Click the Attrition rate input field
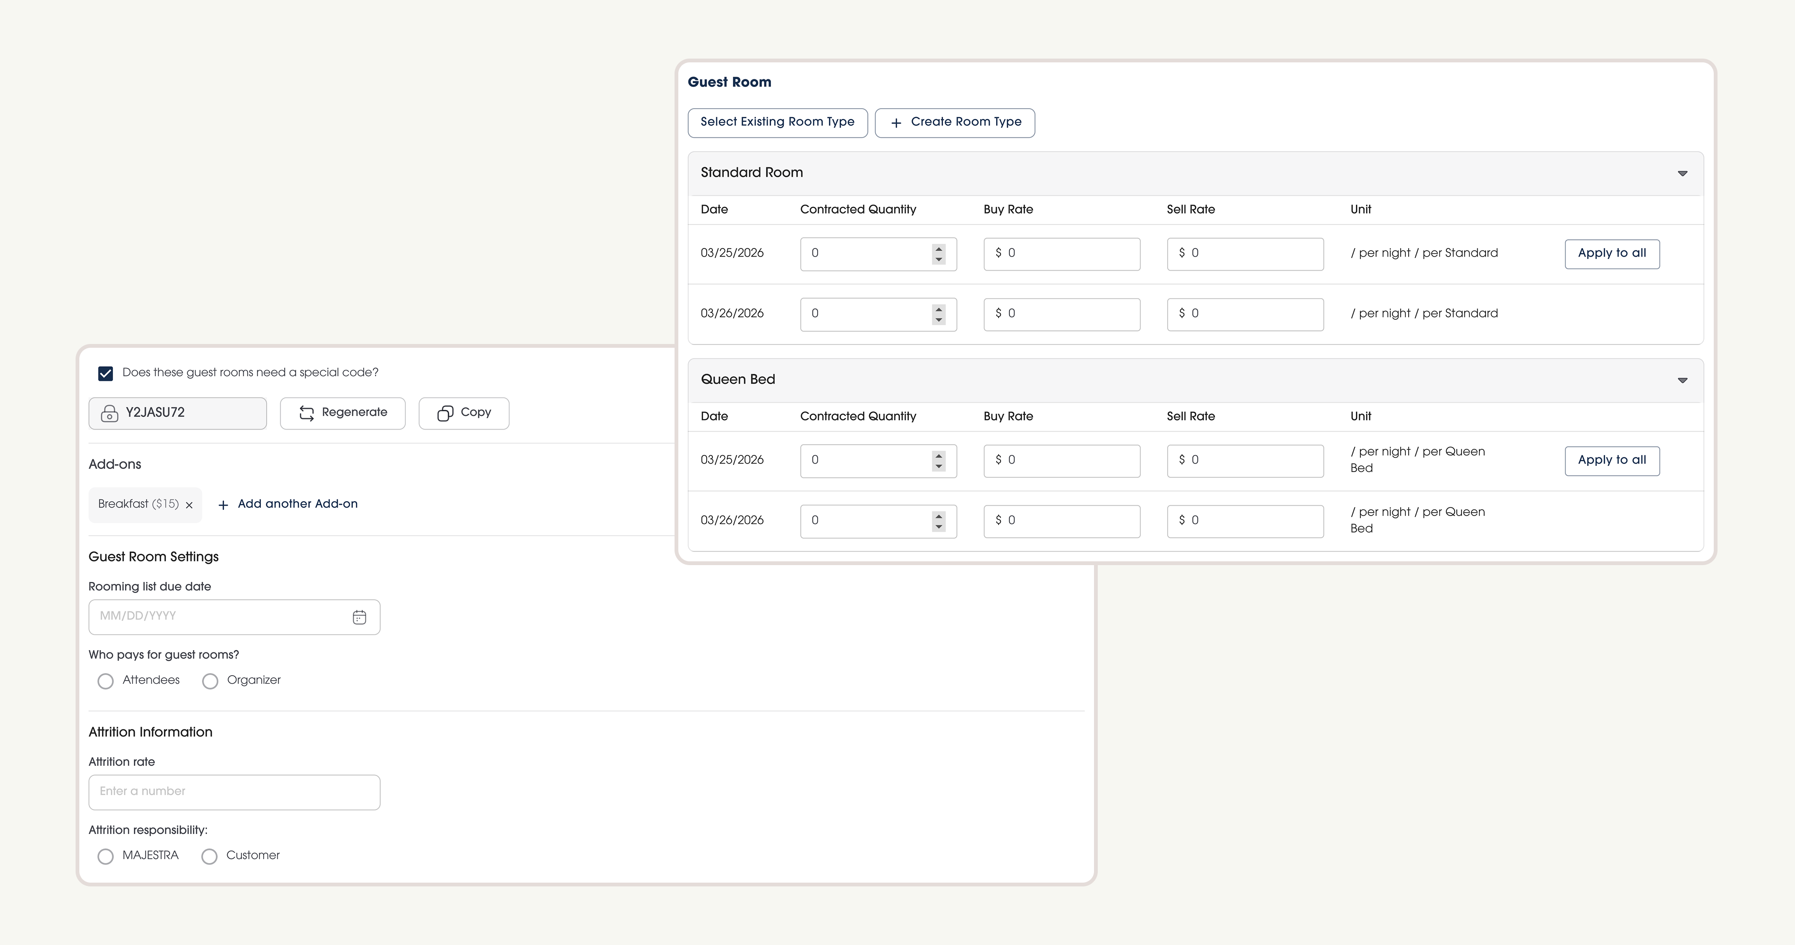Viewport: 1795px width, 945px height. [234, 792]
